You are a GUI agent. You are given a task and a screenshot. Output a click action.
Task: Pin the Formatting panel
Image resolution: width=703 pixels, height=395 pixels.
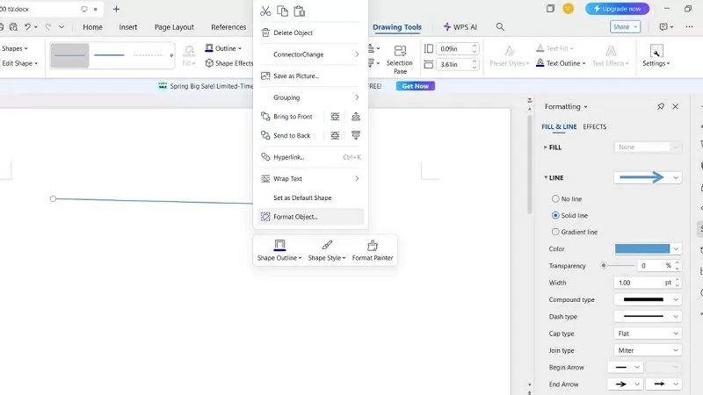click(x=661, y=106)
